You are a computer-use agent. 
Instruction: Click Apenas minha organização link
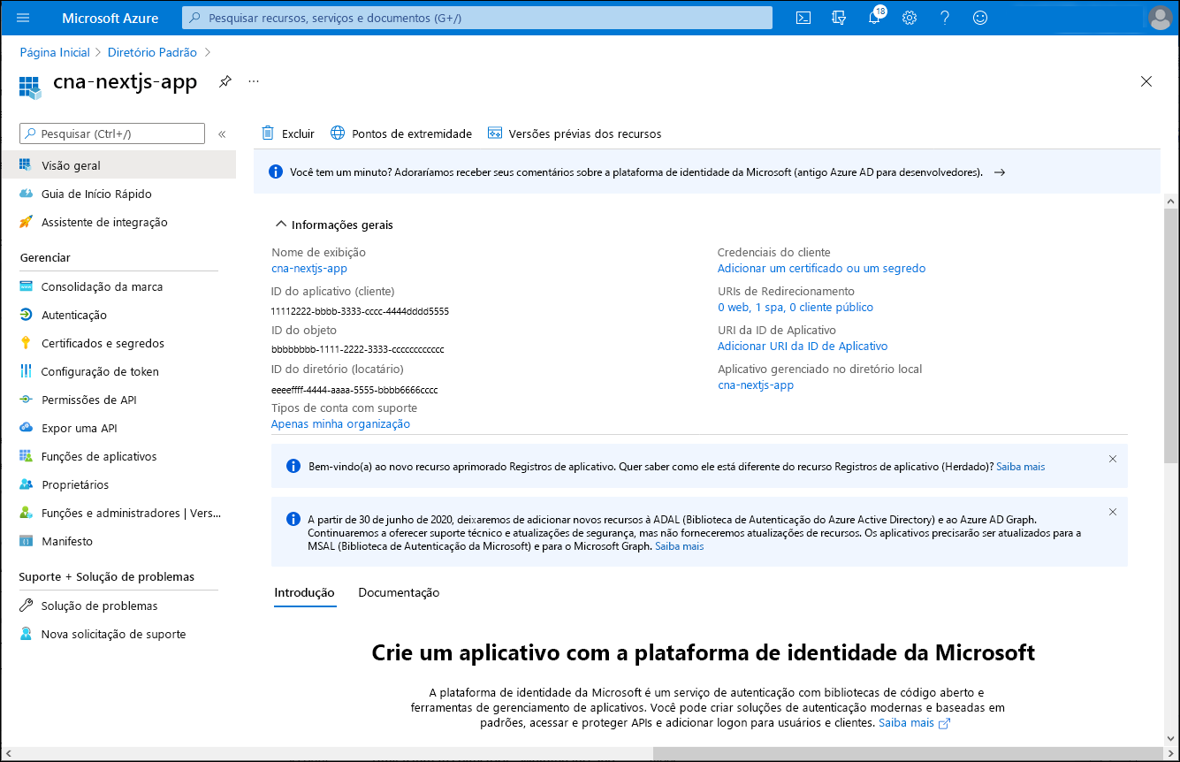coord(340,423)
